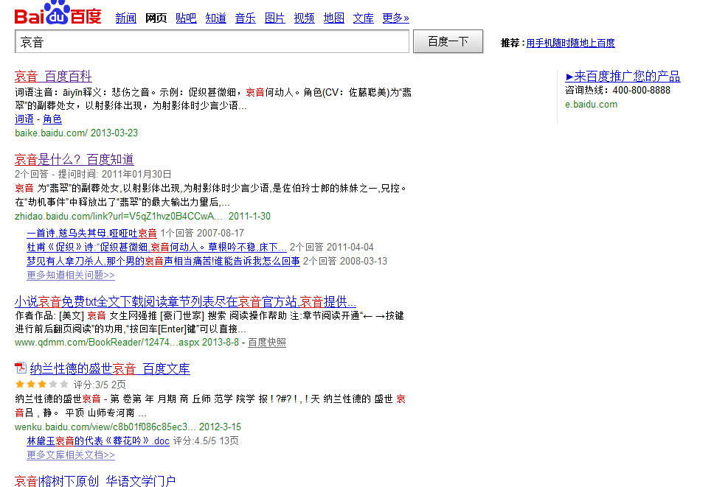This screenshot has height=487, width=714.
Task: Focus the search box containing 哀音
Action: [x=212, y=42]
